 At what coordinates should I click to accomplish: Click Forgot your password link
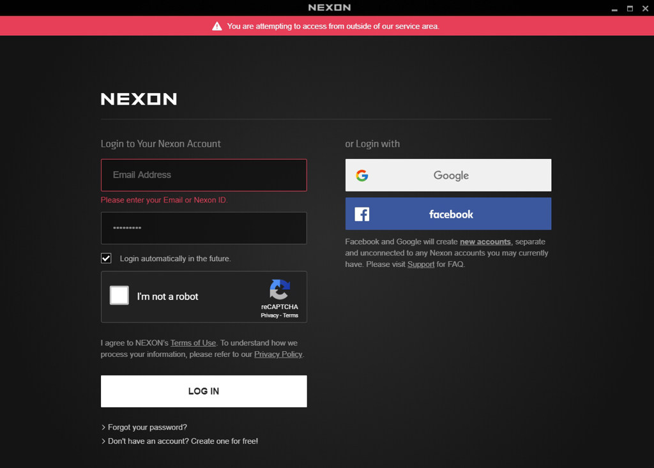(x=148, y=427)
